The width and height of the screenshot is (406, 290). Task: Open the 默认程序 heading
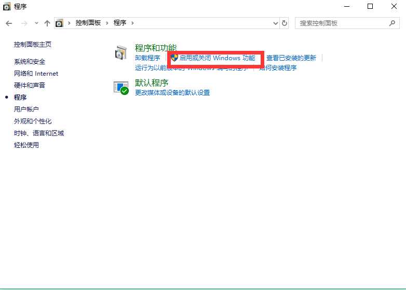click(x=152, y=83)
